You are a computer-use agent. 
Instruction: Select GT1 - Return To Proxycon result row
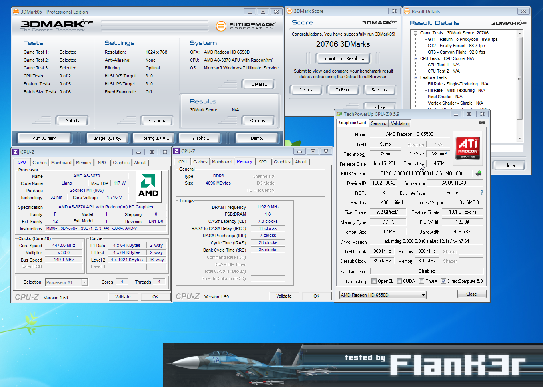point(463,39)
